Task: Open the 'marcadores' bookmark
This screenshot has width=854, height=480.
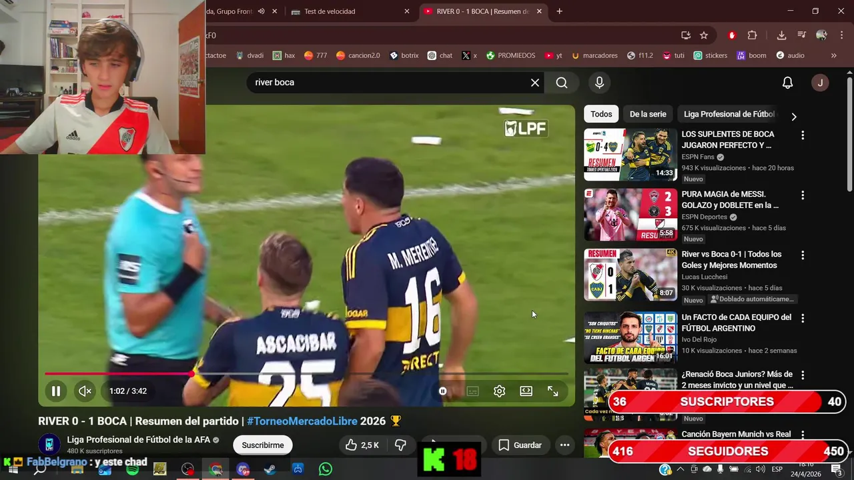Action: pyautogui.click(x=594, y=55)
